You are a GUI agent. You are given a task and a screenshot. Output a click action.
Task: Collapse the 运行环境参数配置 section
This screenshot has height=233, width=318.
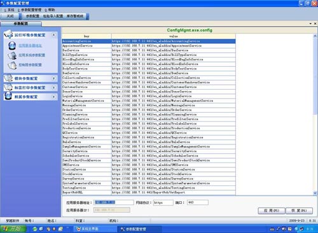point(53,35)
